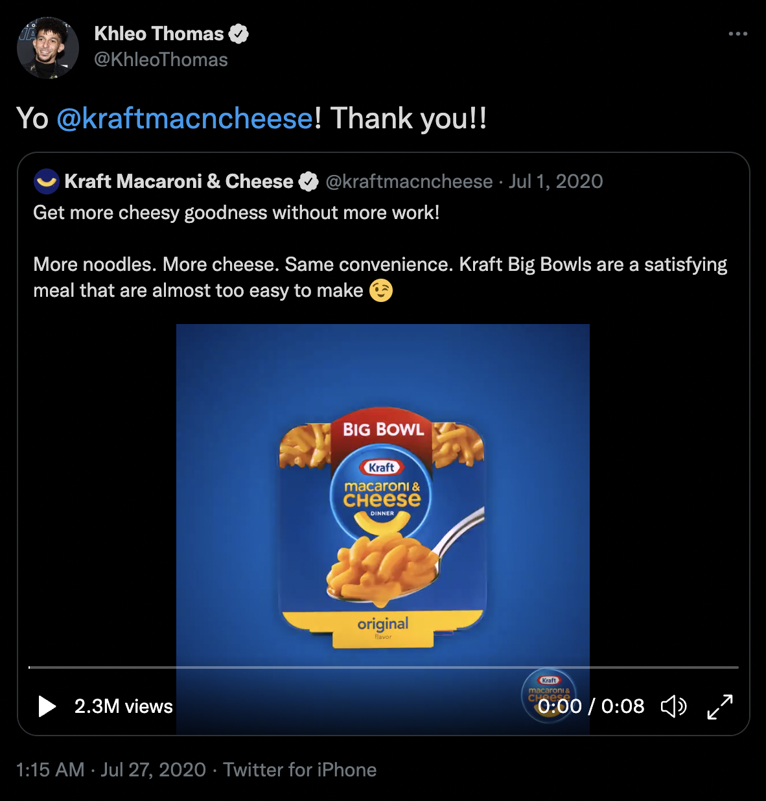Click Kraft's verified checkmark badge
Image resolution: width=766 pixels, height=801 pixels.
308,182
